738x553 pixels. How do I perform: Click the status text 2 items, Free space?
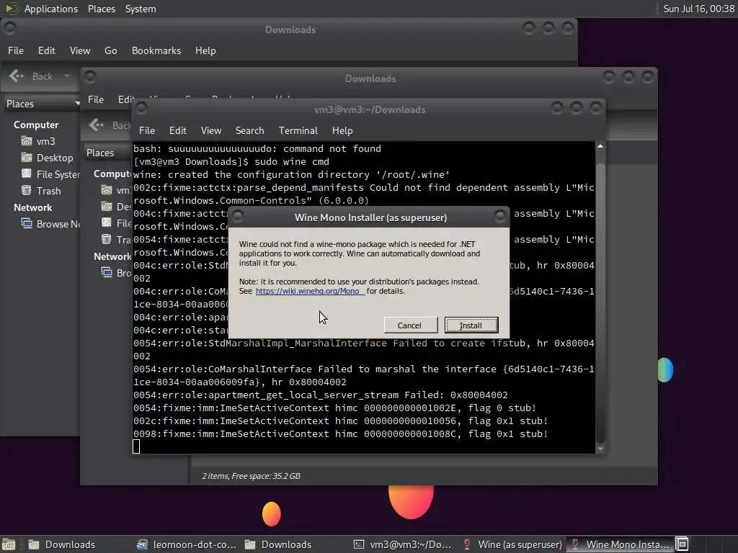coord(251,476)
